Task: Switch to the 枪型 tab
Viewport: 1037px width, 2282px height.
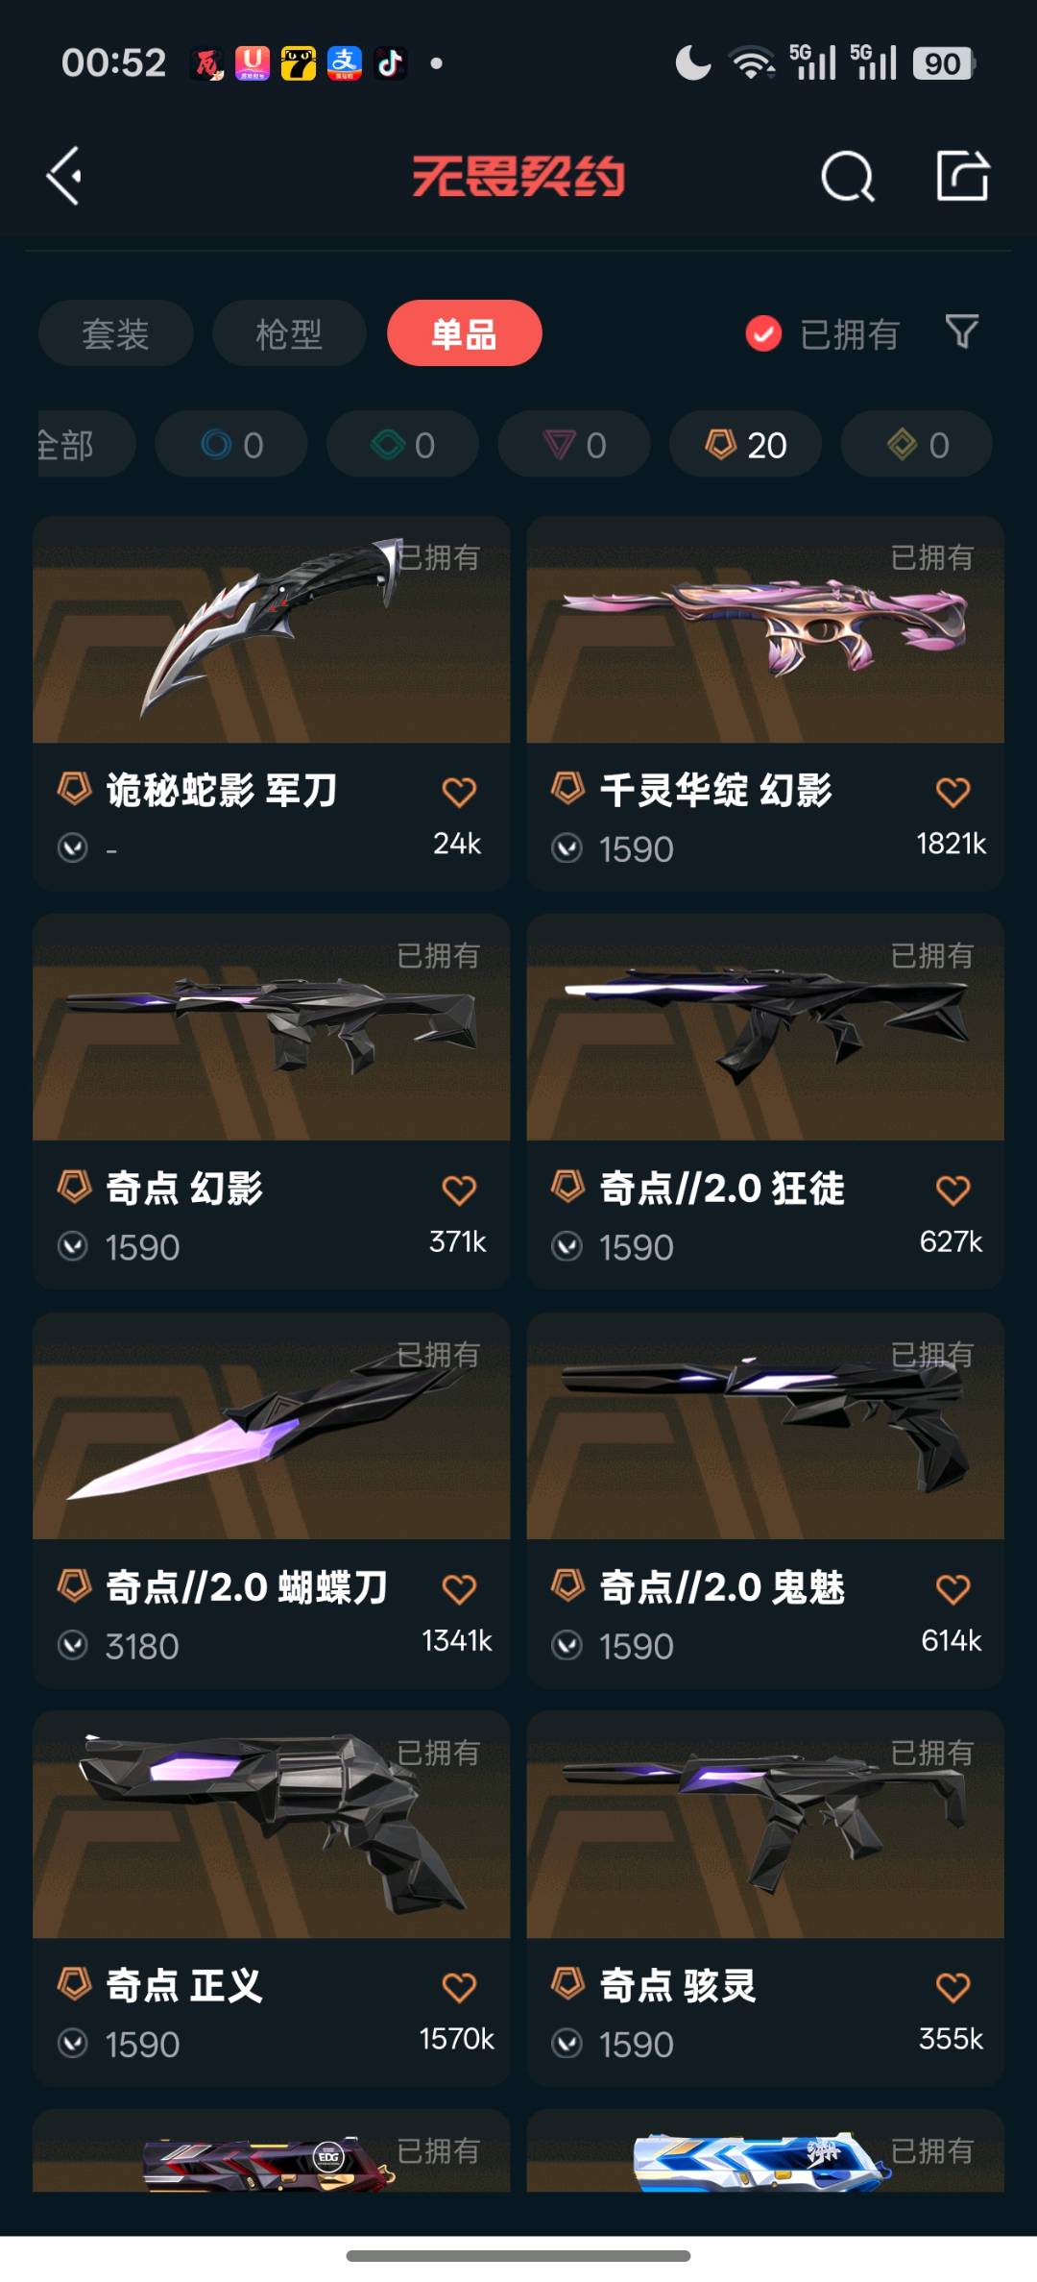Action: pos(289,333)
